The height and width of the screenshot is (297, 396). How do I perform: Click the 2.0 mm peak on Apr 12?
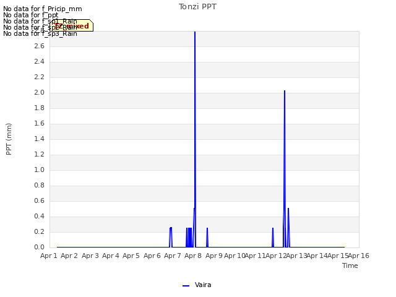pos(285,91)
